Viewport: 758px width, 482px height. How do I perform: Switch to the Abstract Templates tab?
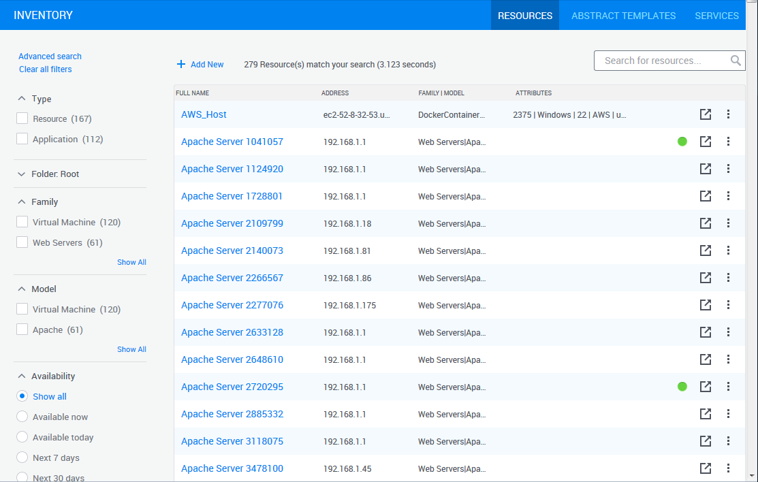[623, 16]
